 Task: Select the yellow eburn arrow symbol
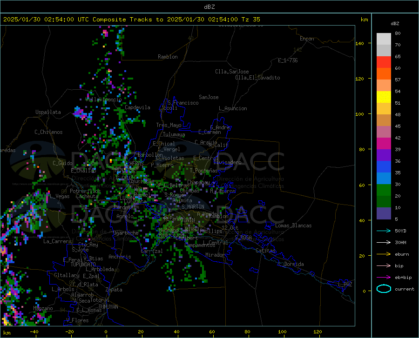(384, 254)
